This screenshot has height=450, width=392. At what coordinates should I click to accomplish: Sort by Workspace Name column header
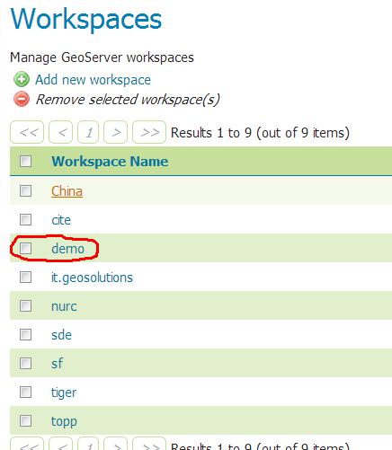[x=110, y=162]
